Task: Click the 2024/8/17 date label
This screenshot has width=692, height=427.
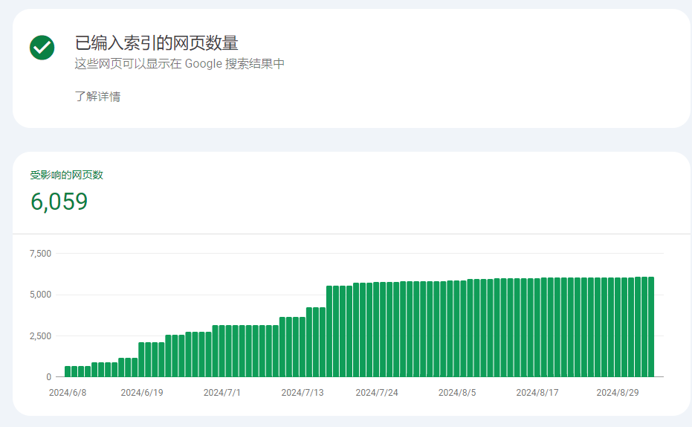Action: [x=537, y=393]
